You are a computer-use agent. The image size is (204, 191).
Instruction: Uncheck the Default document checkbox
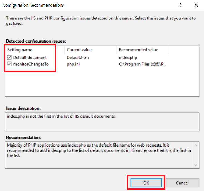tap(9, 58)
